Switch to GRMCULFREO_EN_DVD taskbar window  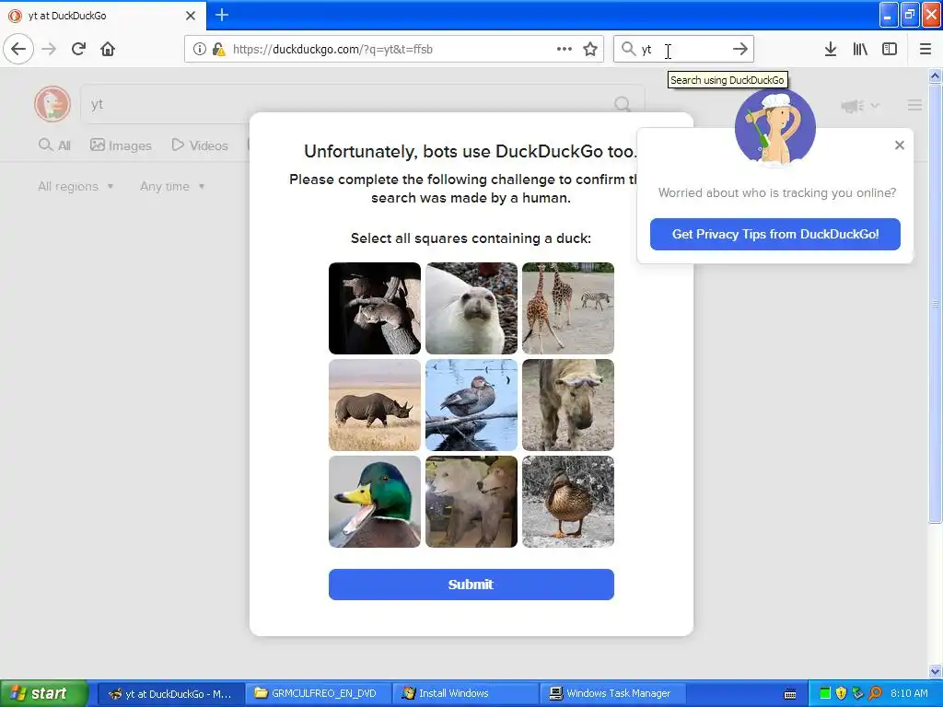point(317,693)
